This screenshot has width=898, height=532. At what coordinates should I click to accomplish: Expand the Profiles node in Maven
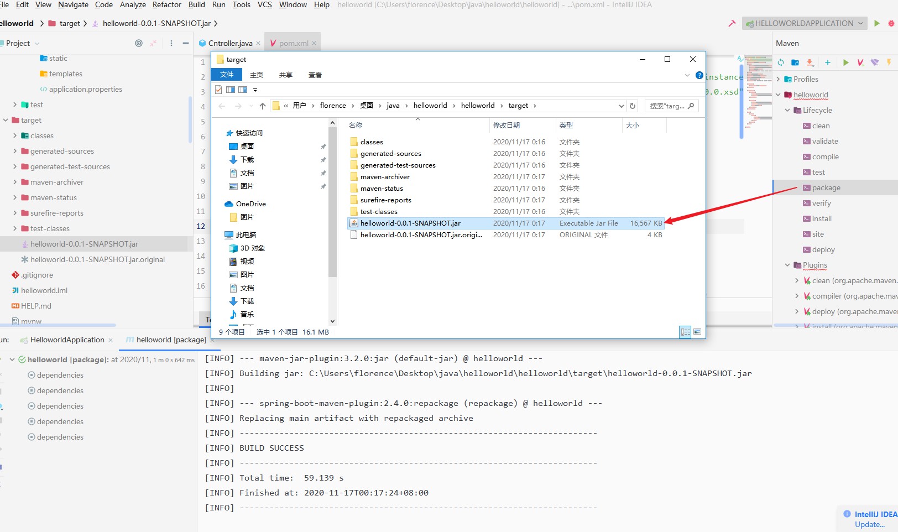[x=778, y=79]
